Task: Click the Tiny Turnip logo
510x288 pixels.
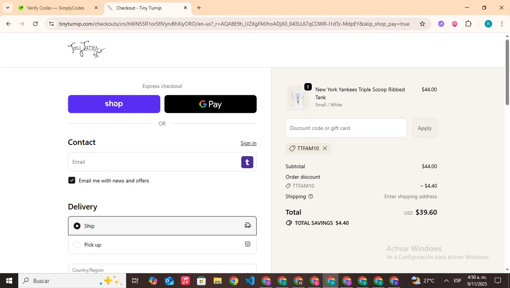Action: pos(86,50)
